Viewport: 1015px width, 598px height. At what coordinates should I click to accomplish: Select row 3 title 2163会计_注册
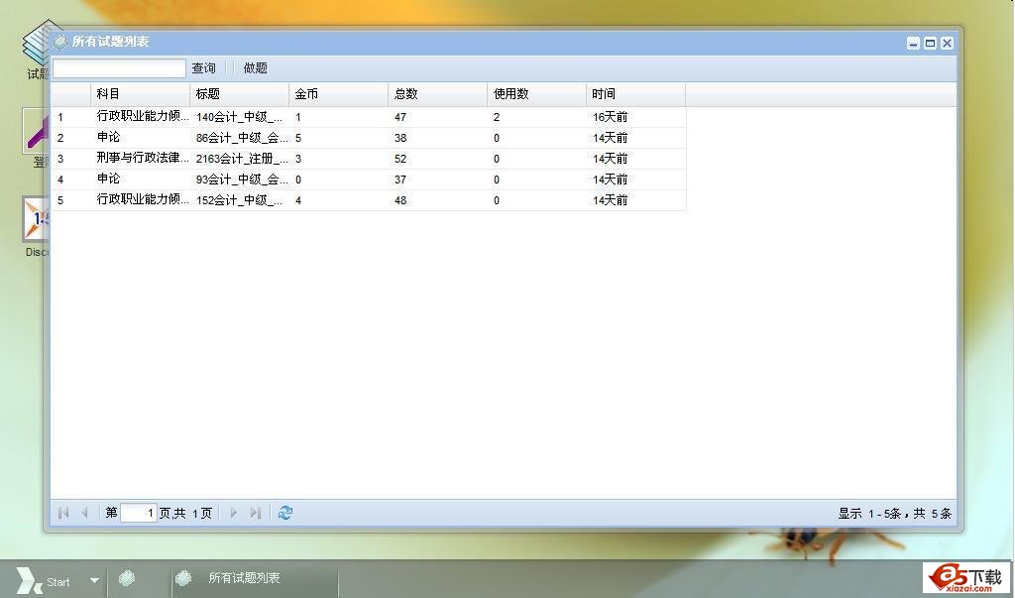240,159
